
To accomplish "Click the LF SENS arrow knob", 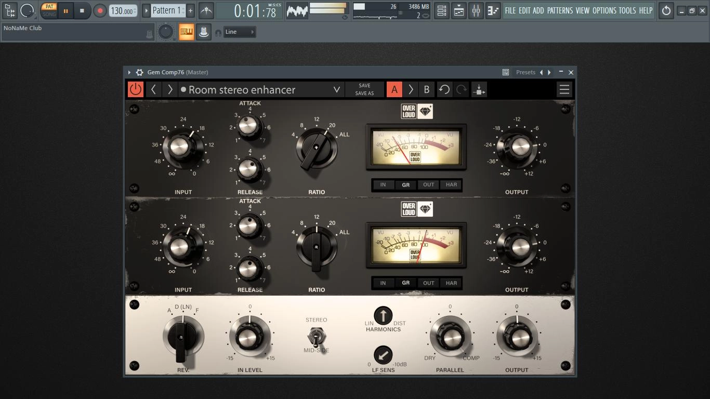I will [383, 355].
